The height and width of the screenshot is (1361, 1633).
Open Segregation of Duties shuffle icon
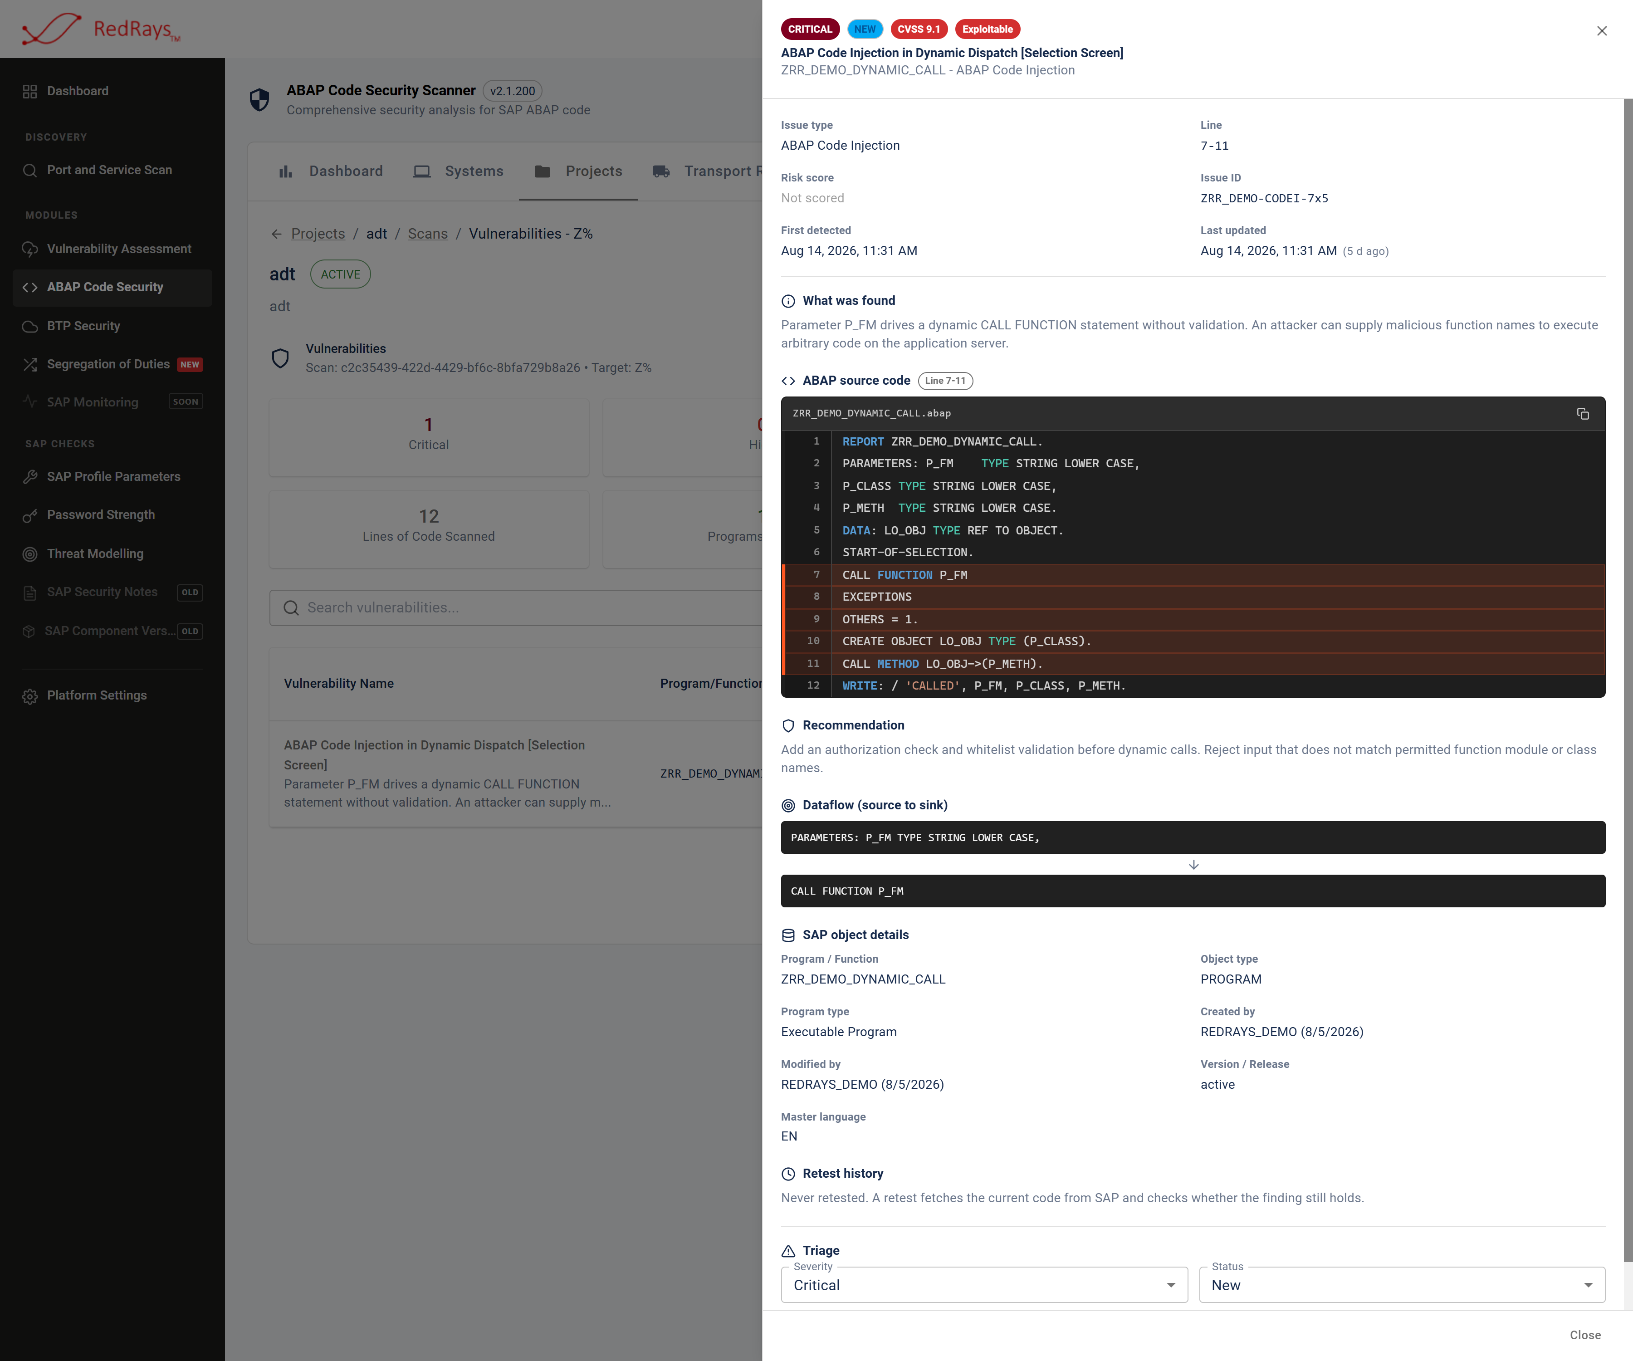click(x=29, y=364)
